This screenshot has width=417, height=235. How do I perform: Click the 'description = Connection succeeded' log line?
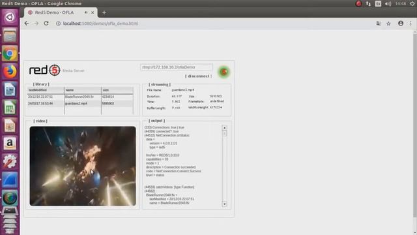(171, 167)
